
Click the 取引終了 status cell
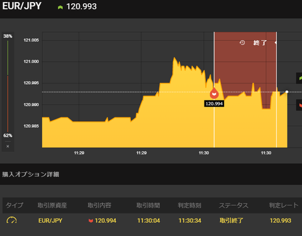[232, 220]
